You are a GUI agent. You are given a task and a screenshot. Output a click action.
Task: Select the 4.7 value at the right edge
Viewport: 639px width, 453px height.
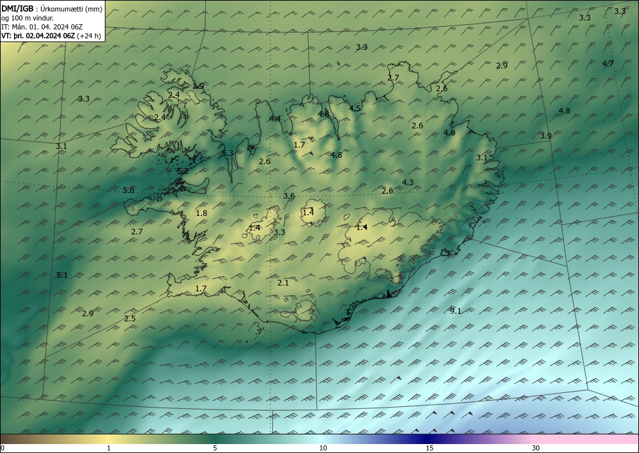[x=608, y=63]
